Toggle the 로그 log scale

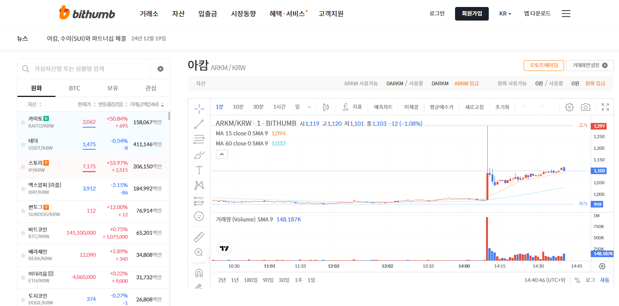[x=590, y=280]
